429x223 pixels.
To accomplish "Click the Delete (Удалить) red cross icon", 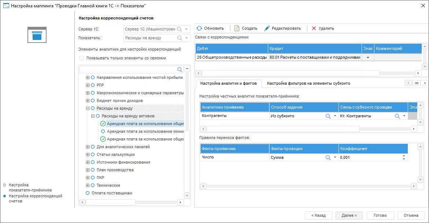I will (314, 28).
